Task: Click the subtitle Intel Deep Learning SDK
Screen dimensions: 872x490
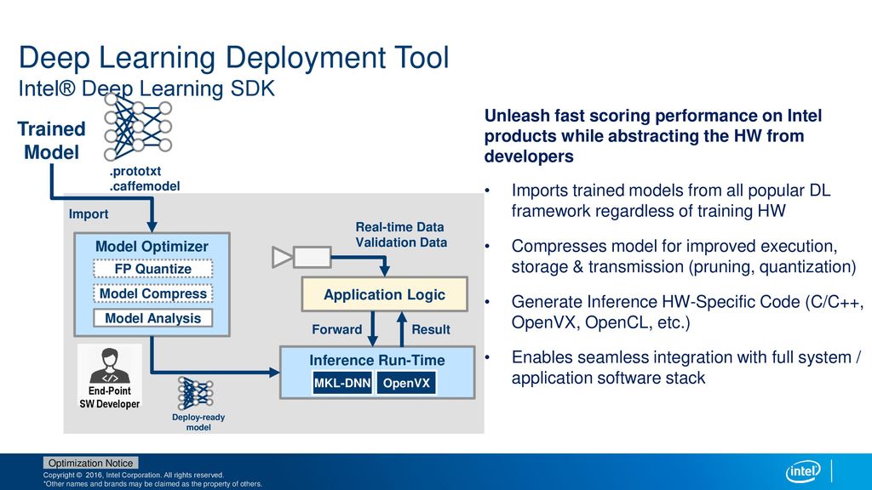Action: [x=146, y=88]
